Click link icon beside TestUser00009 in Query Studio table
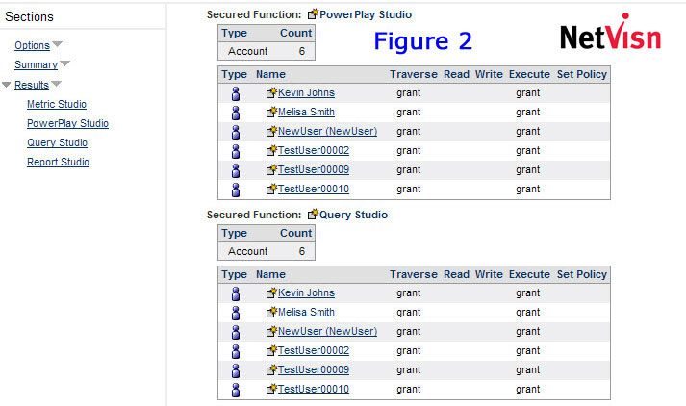686x406 pixels. [x=271, y=369]
